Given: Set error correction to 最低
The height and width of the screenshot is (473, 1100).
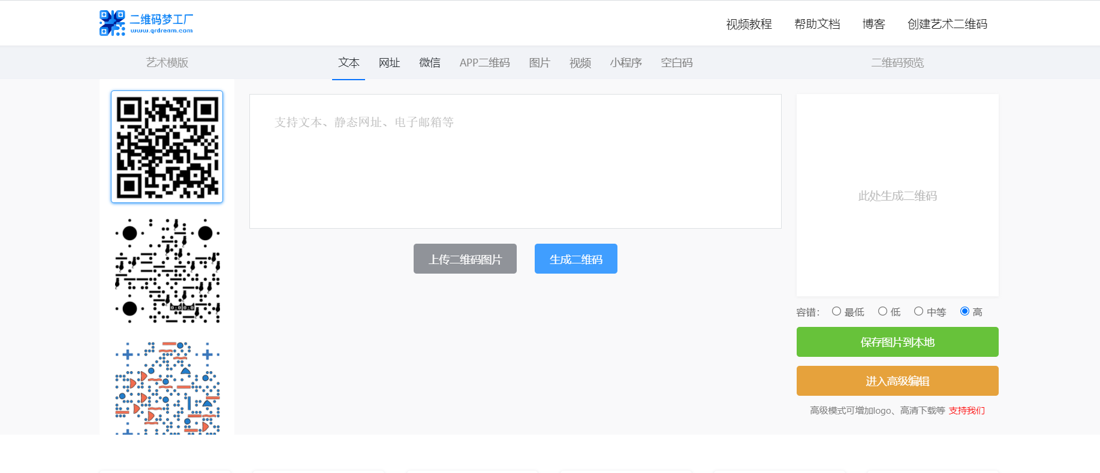Looking at the screenshot, I should point(836,311).
